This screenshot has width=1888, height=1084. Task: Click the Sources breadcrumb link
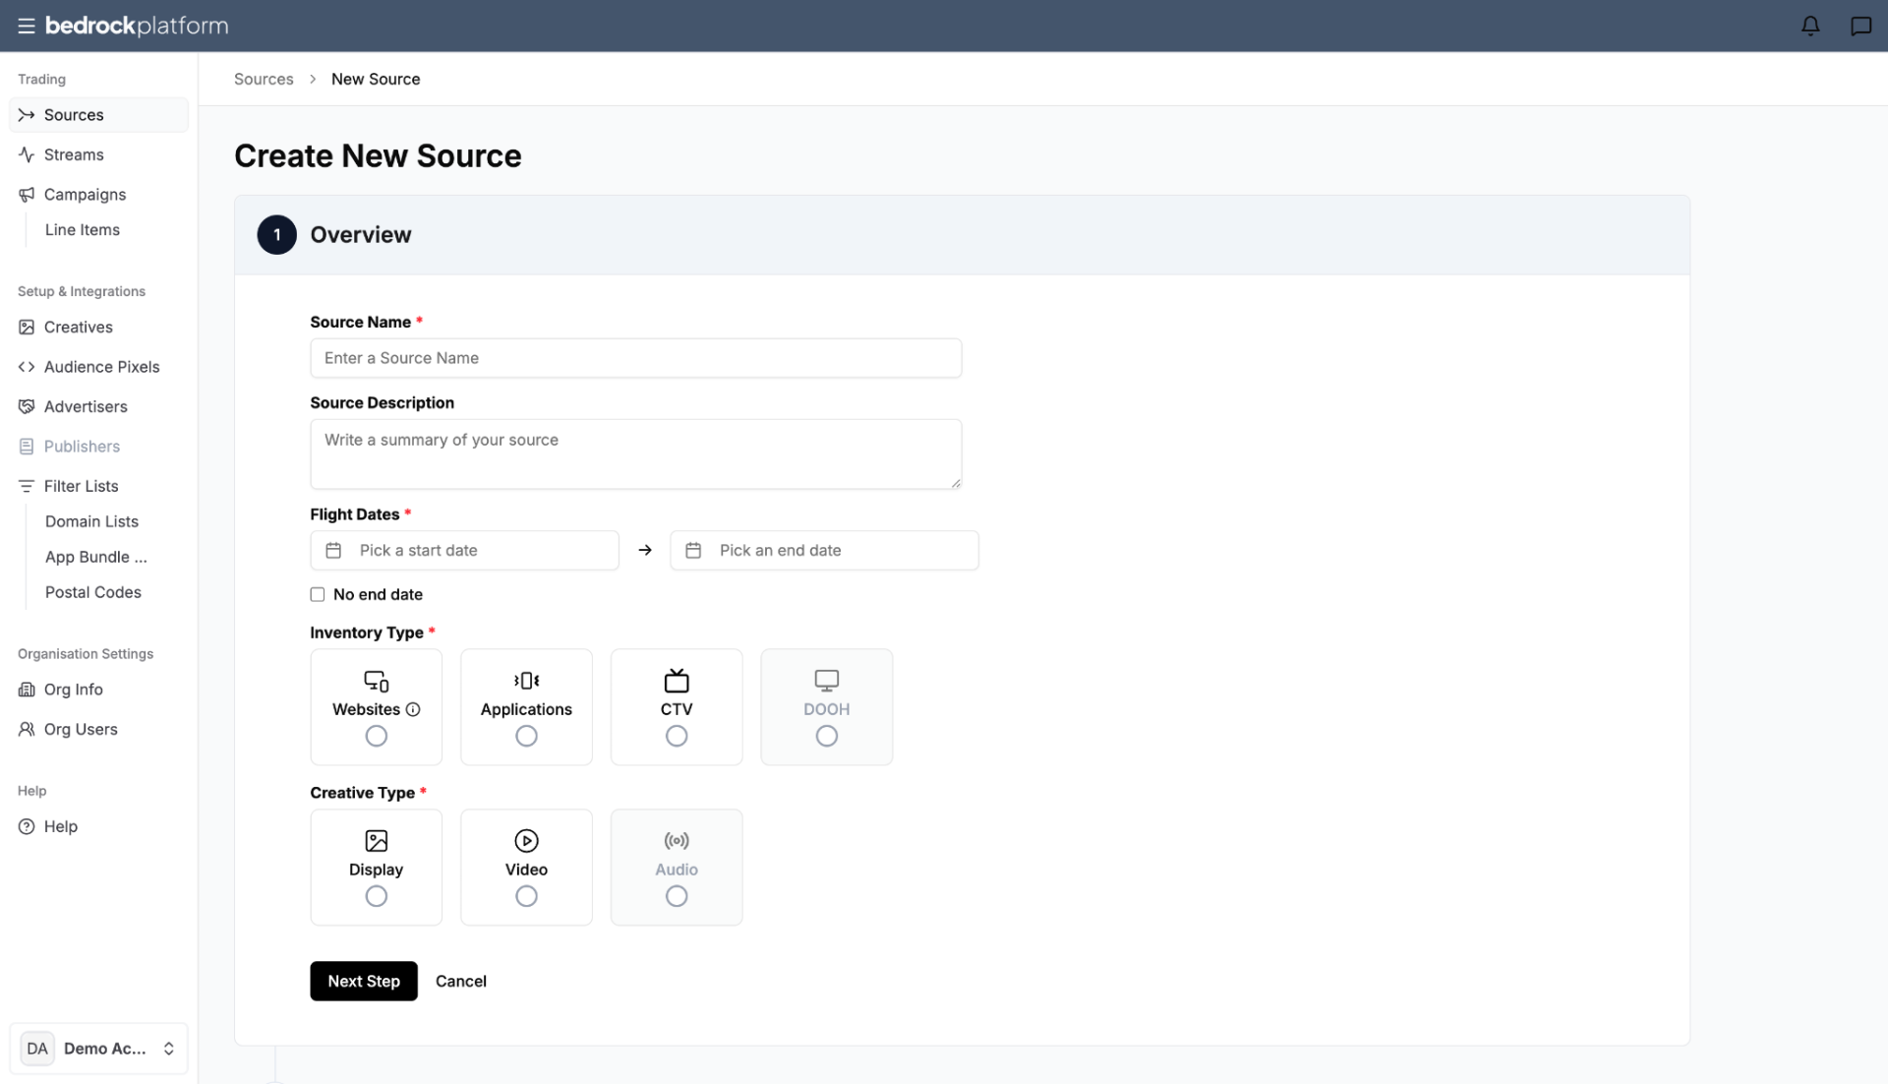pyautogui.click(x=264, y=79)
